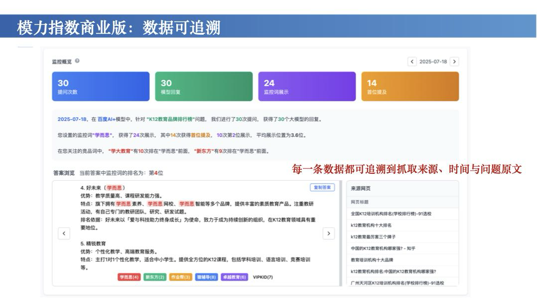Select the VIPKID(7) tag

(x=263, y=277)
